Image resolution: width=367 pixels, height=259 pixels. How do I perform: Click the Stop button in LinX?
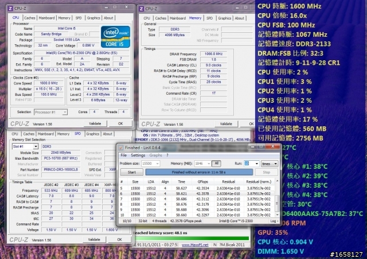[x=267, y=172]
